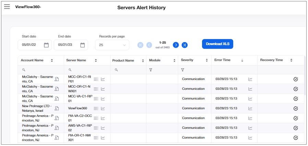Screen dimensions: 308x146
Task: Sort by the Error Time column
Action: click(242, 61)
